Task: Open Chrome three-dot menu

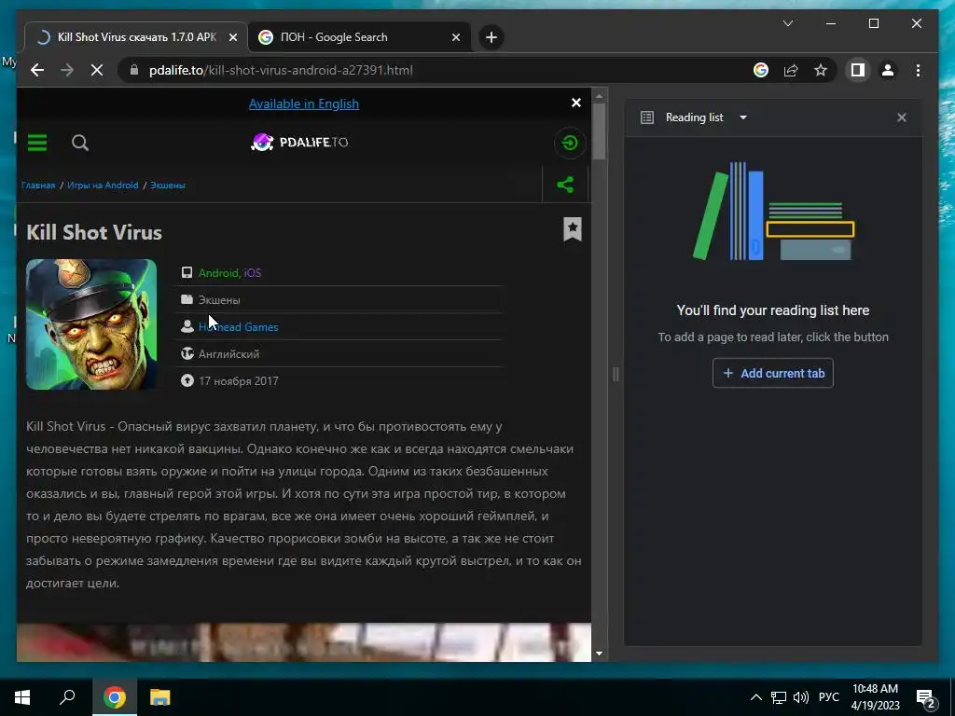Action: (918, 70)
